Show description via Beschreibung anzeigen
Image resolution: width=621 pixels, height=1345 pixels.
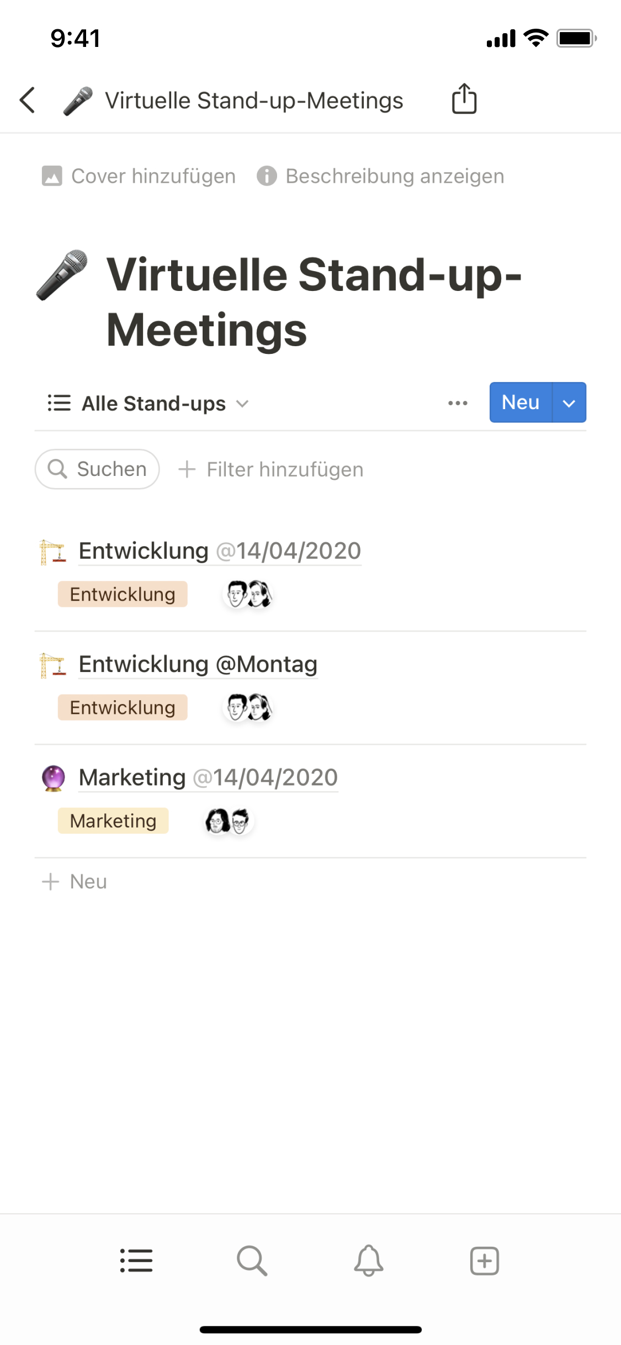point(381,176)
